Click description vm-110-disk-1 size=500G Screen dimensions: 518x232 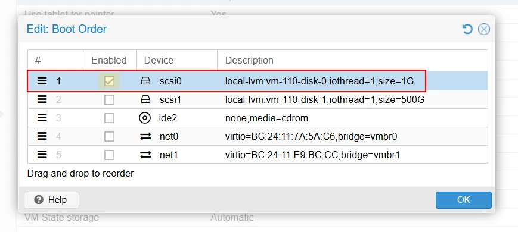tap(325, 99)
